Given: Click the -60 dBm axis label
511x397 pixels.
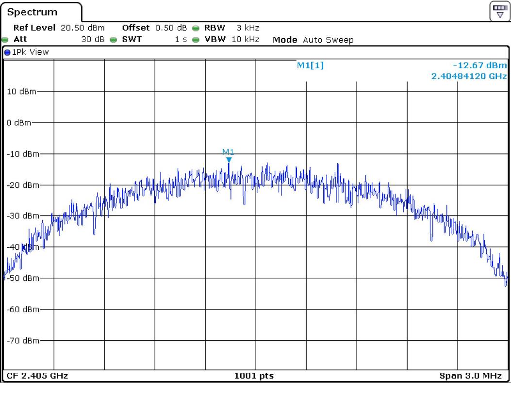Looking at the screenshot, I should pyautogui.click(x=23, y=309).
